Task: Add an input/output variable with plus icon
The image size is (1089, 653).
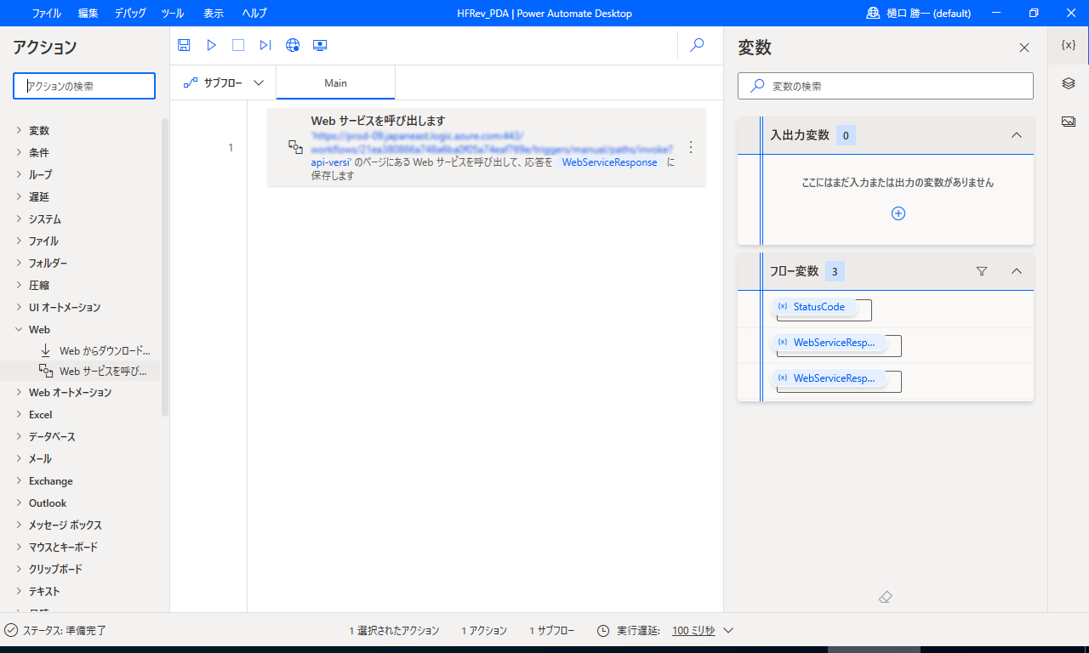Action: (x=898, y=213)
